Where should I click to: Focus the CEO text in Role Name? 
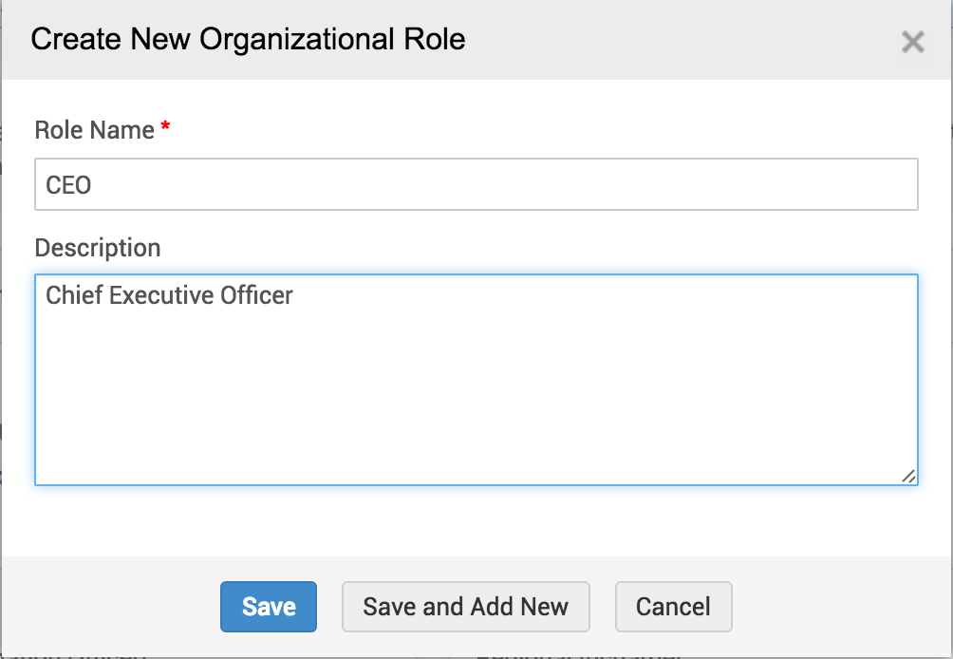(67, 184)
